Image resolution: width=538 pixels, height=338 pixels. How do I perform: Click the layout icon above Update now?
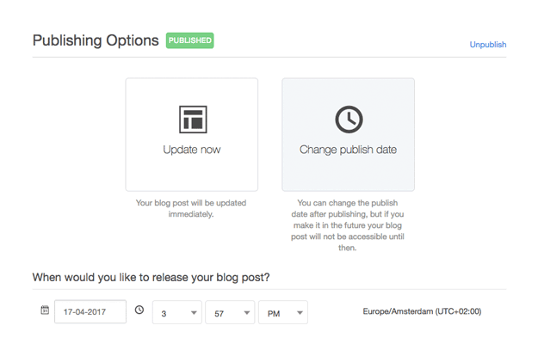coord(193,120)
